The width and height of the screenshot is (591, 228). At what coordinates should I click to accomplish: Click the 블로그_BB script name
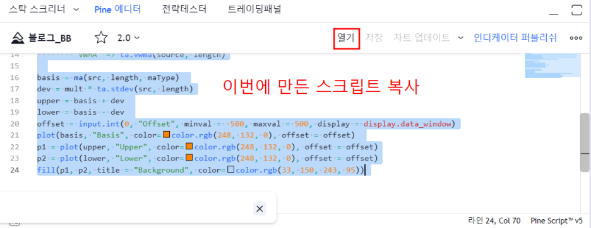tap(50, 38)
